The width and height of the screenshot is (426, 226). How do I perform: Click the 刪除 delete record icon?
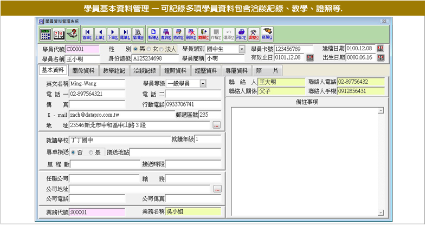point(191,35)
